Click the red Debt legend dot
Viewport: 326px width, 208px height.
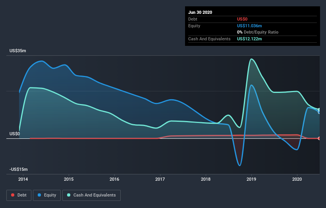pyautogui.click(x=13, y=195)
